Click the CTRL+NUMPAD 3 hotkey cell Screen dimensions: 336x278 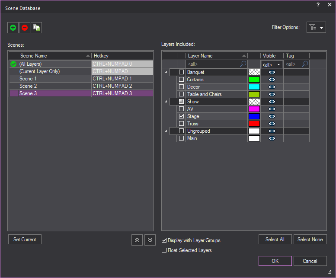tap(122, 93)
